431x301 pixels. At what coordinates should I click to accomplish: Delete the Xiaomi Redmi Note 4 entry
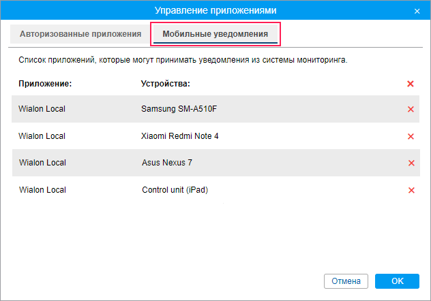click(411, 136)
